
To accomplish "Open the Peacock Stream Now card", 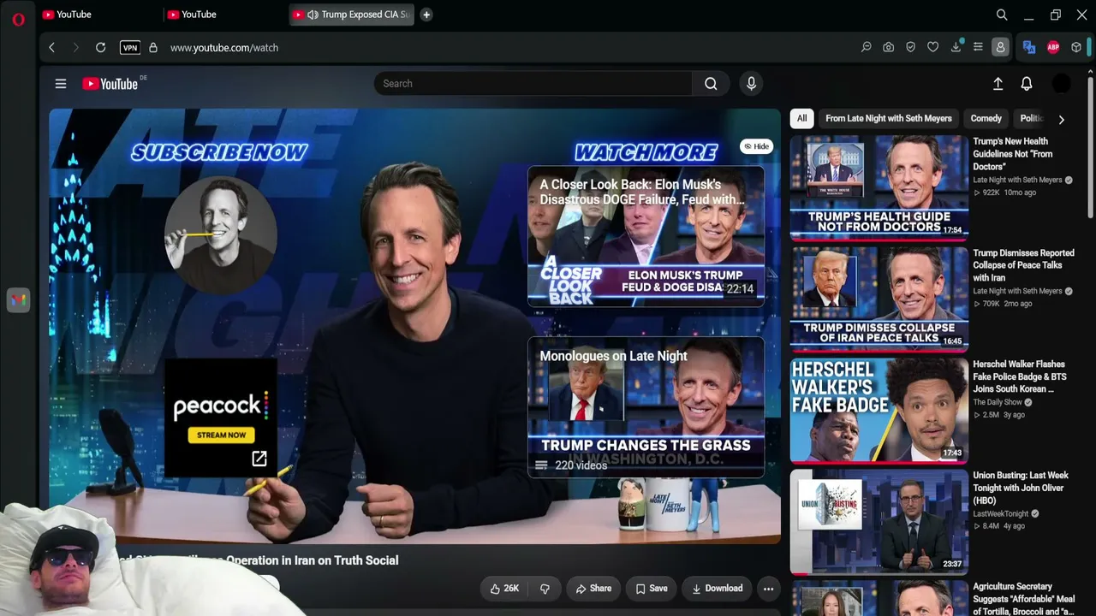I will tap(221, 416).
